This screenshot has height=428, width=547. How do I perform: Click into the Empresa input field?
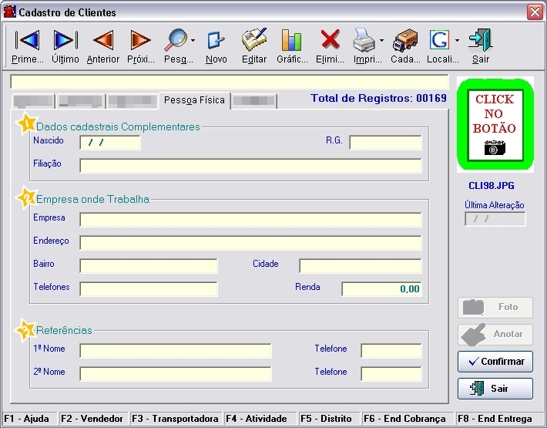click(250, 220)
